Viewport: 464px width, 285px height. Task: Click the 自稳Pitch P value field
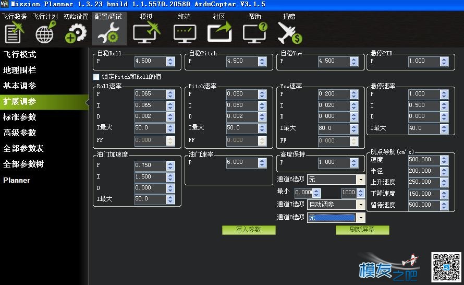(242, 61)
